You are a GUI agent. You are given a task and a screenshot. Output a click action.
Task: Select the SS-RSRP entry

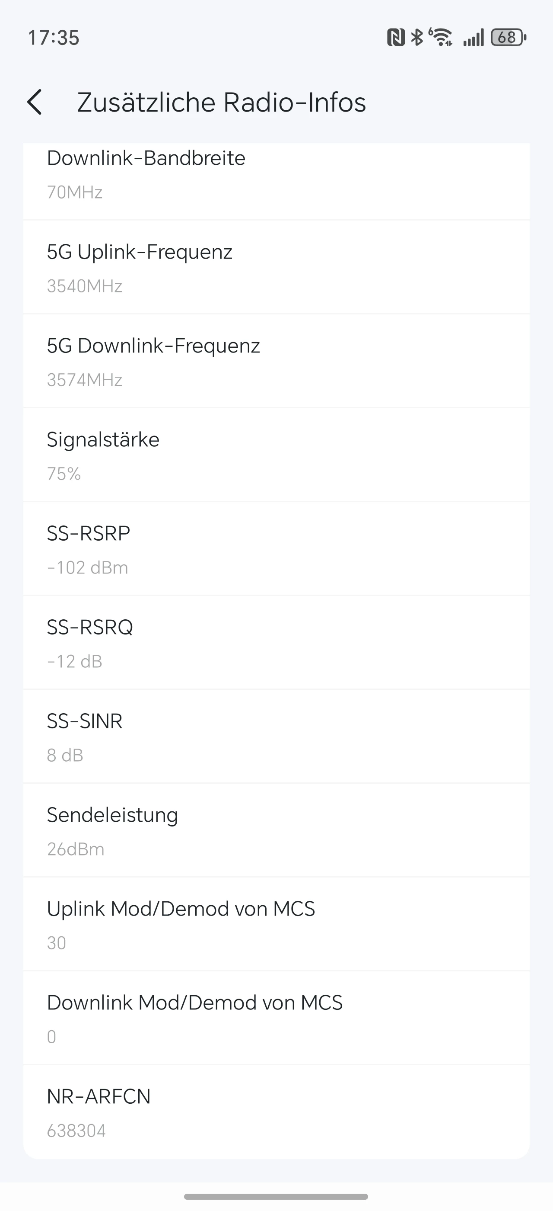tap(276, 550)
